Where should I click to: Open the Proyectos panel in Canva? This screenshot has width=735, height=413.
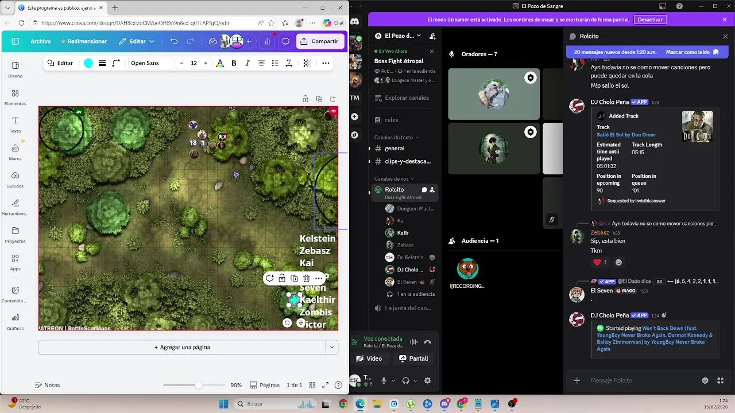pyautogui.click(x=16, y=235)
